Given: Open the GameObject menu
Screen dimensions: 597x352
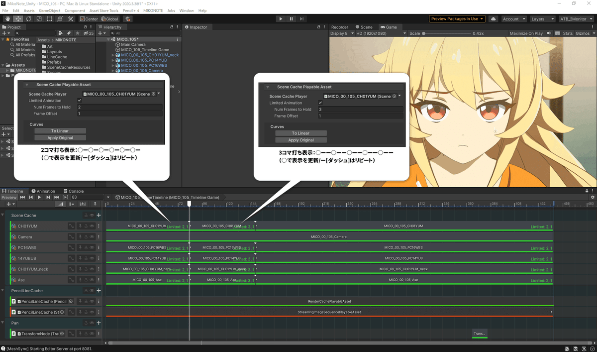Looking at the screenshot, I should tap(50, 10).
